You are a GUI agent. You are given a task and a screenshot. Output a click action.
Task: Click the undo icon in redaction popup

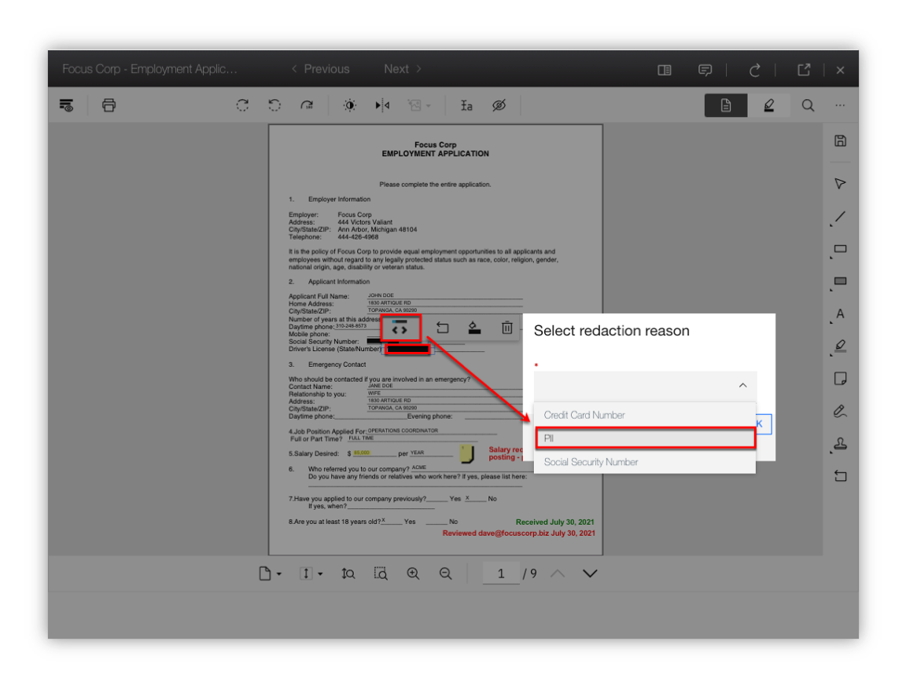coord(442,328)
